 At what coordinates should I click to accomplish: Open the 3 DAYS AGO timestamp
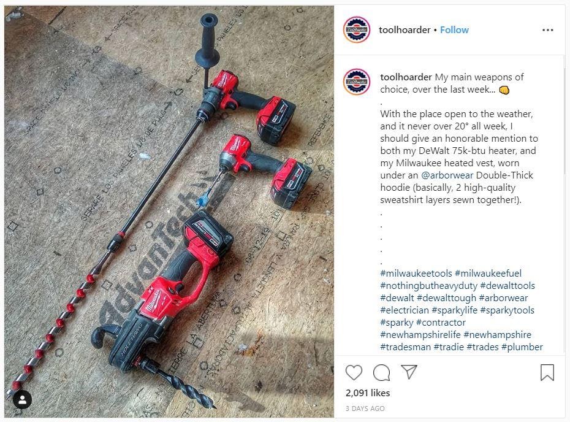click(365, 409)
